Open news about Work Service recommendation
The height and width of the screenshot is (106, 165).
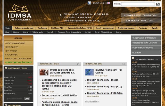(146, 84)
